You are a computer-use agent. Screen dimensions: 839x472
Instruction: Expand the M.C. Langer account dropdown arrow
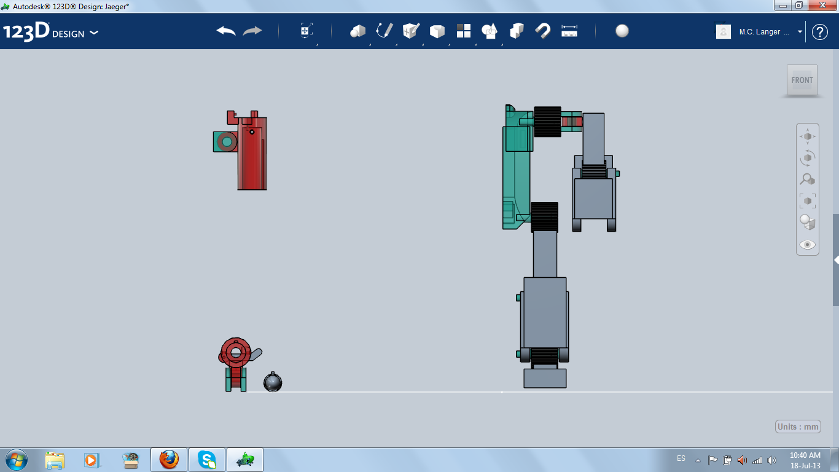(800, 32)
